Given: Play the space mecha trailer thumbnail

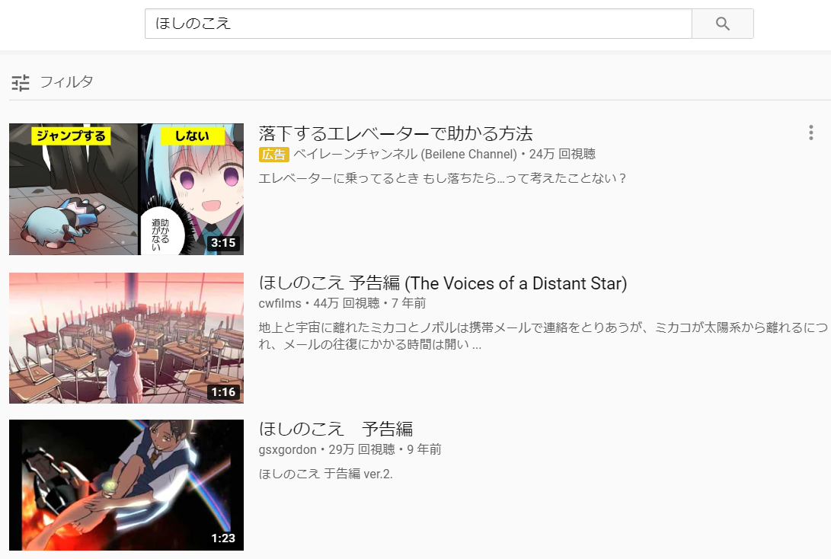Looking at the screenshot, I should pyautogui.click(x=126, y=485).
